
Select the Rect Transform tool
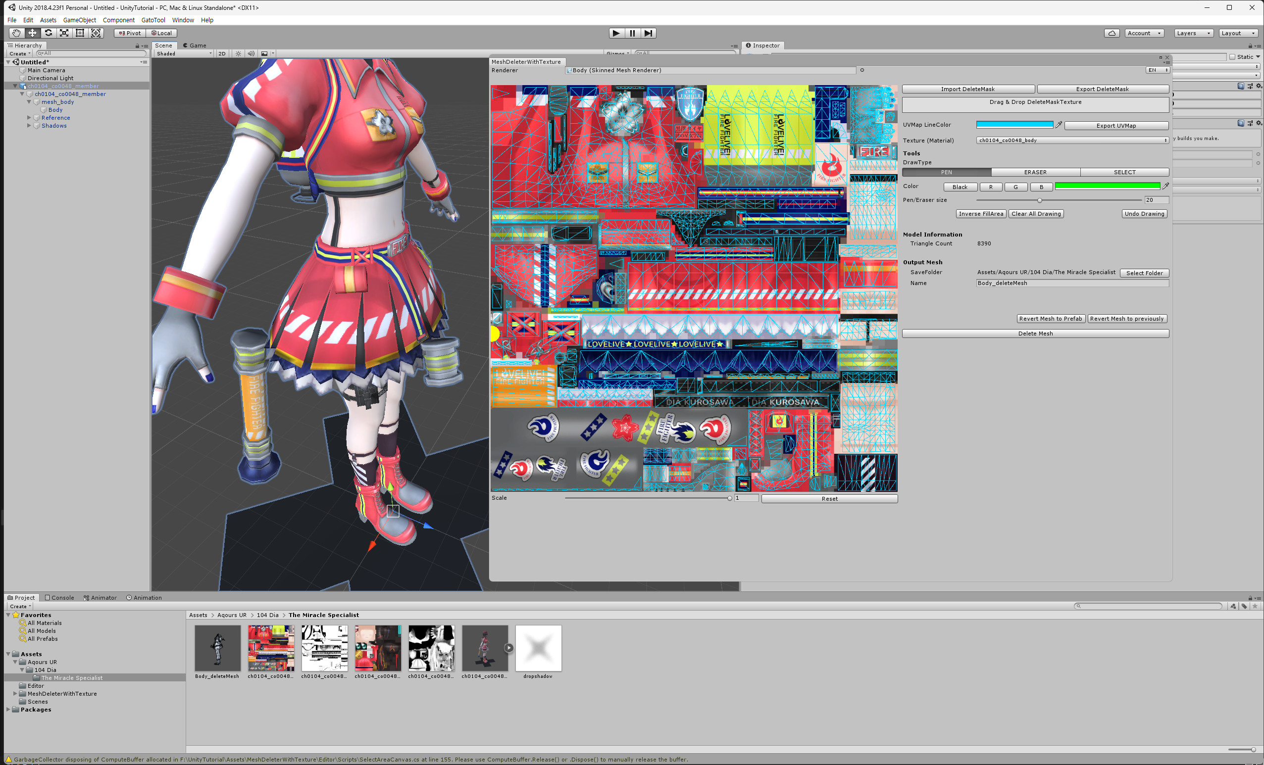point(80,33)
